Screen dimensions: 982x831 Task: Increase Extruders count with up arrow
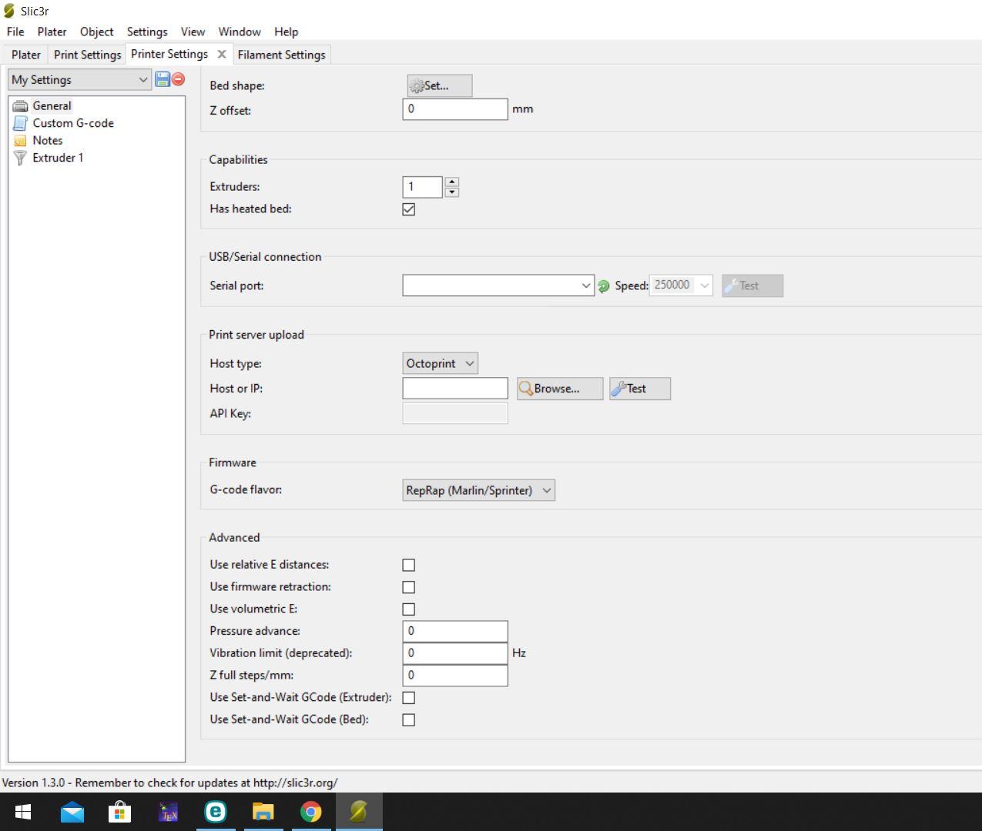tap(452, 182)
